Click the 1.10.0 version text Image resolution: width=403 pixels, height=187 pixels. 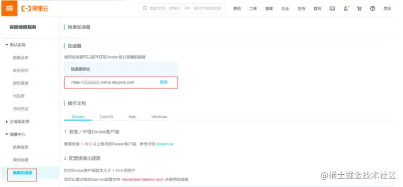(x=86, y=144)
